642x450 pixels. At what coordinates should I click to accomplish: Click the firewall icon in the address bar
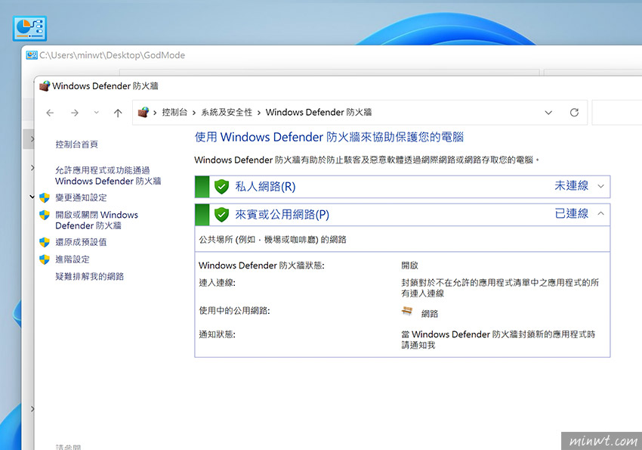[144, 112]
